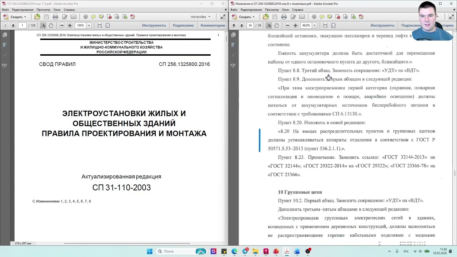Open Файл menu in left window

[x=5, y=10]
